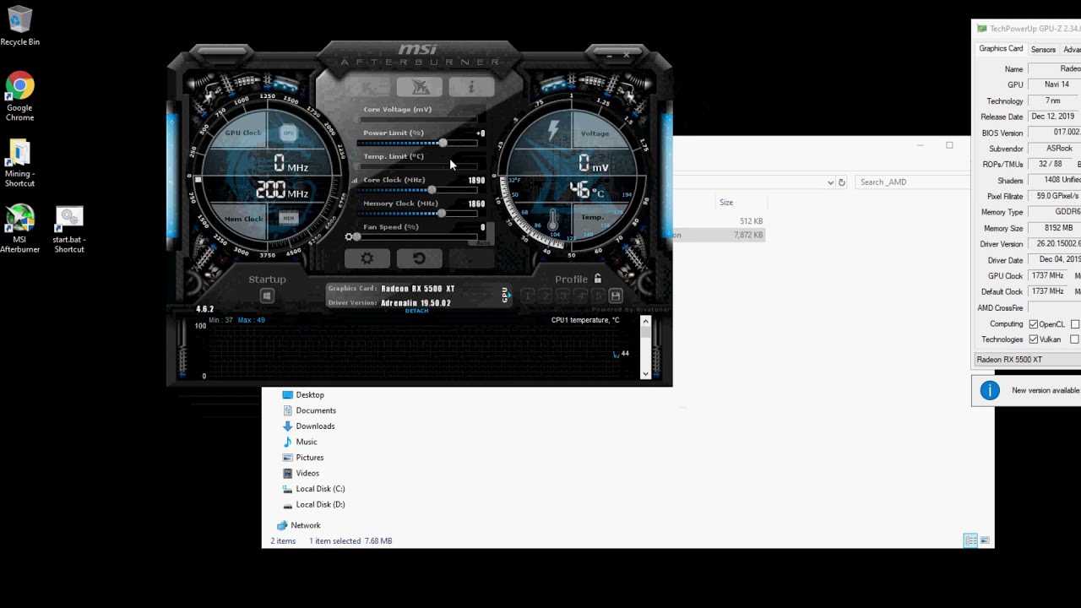The image size is (1081, 608).
Task: Click the Core Clock slider handle
Action: click(432, 190)
